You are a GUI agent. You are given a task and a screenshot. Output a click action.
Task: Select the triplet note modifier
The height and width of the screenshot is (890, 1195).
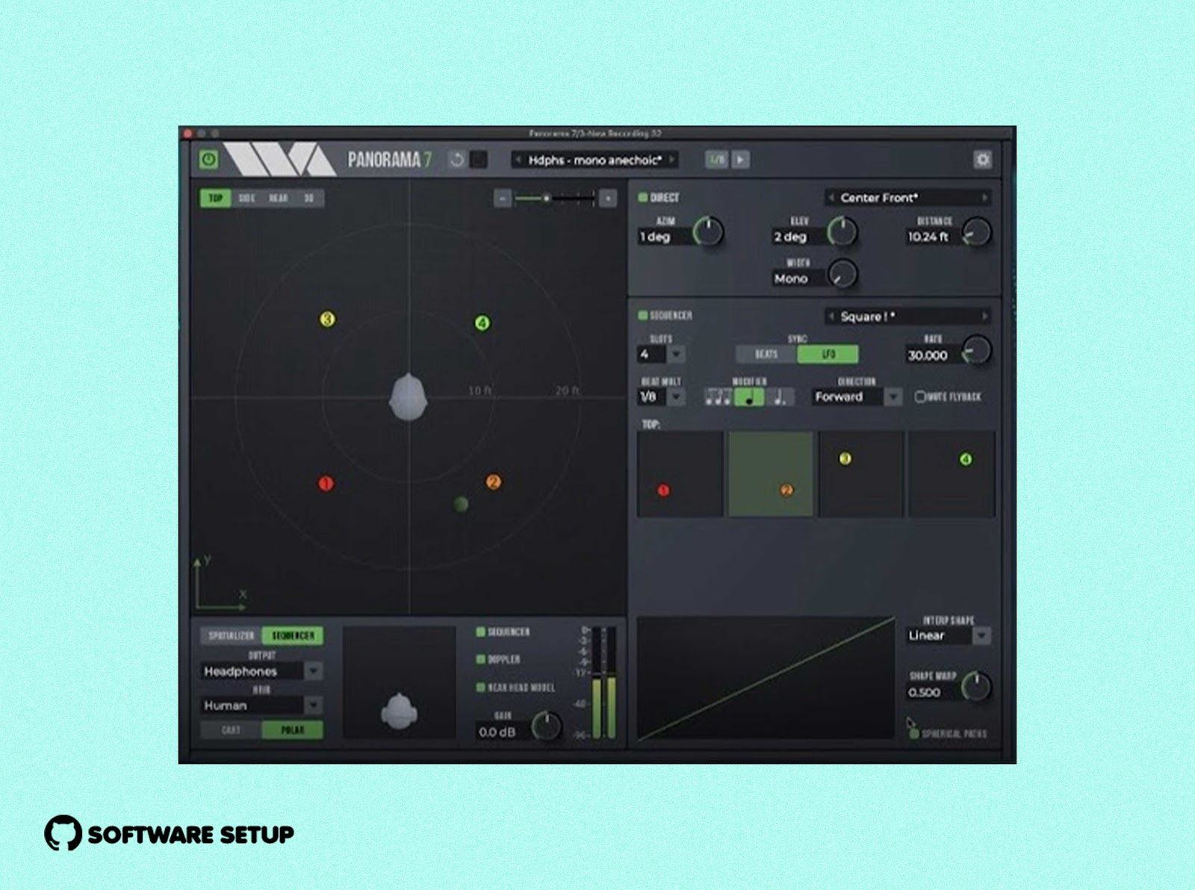(718, 397)
